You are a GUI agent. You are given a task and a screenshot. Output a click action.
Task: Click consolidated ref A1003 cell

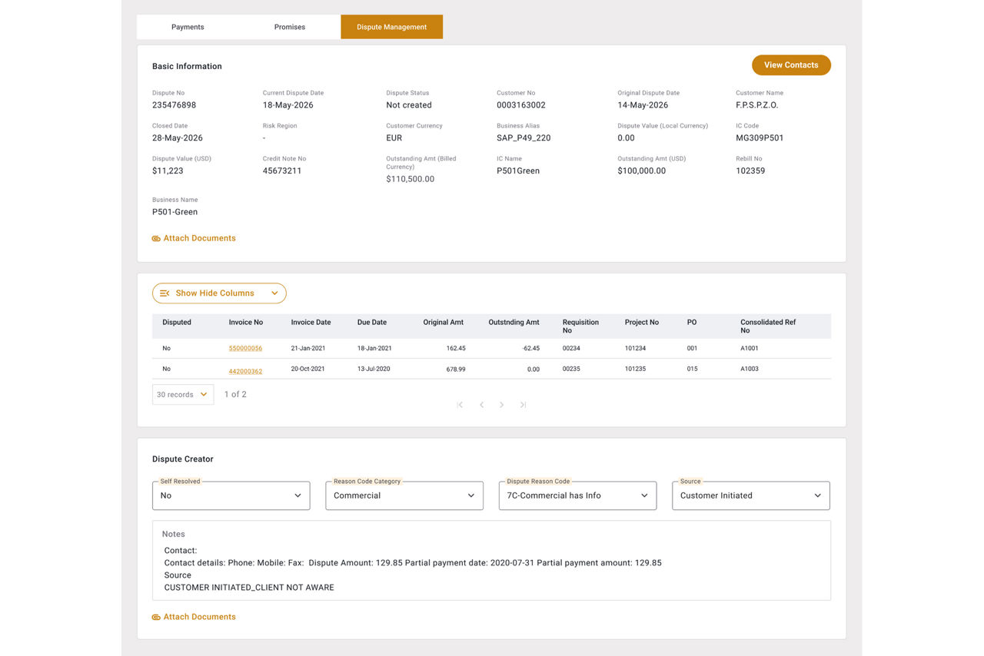tap(750, 369)
